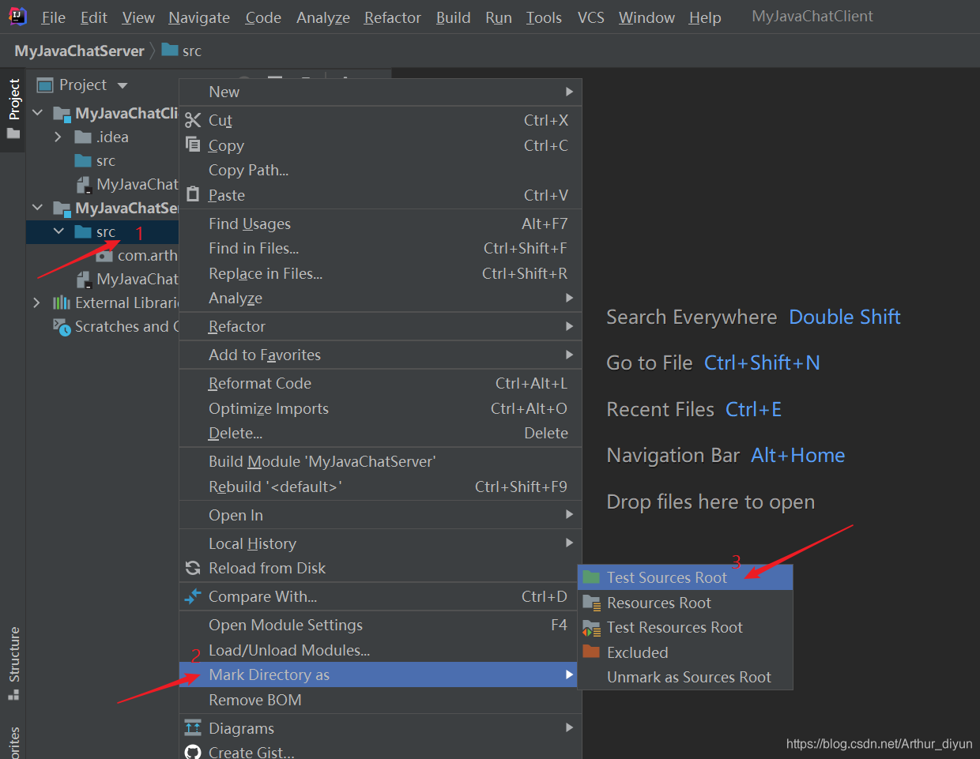Image resolution: width=980 pixels, height=759 pixels.
Task: Expand the Open In submenu
Action: [570, 514]
